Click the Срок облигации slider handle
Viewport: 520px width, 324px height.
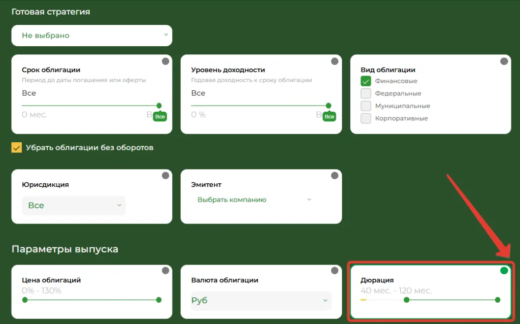point(159,106)
